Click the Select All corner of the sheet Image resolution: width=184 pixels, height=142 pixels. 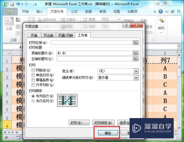(x=7, y=53)
